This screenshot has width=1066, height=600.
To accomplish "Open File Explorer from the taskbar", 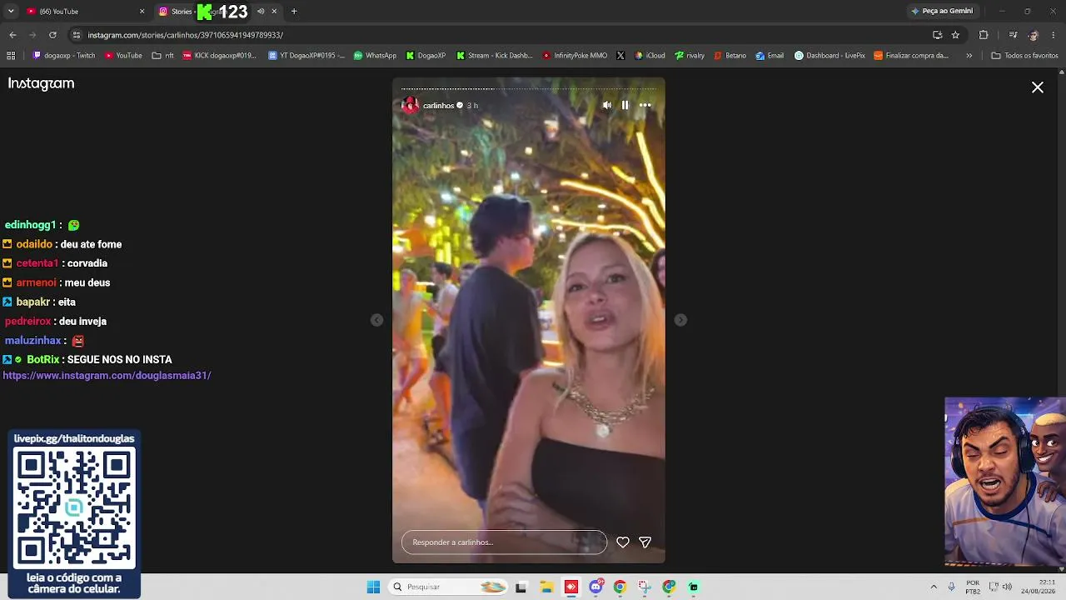I will 546,587.
